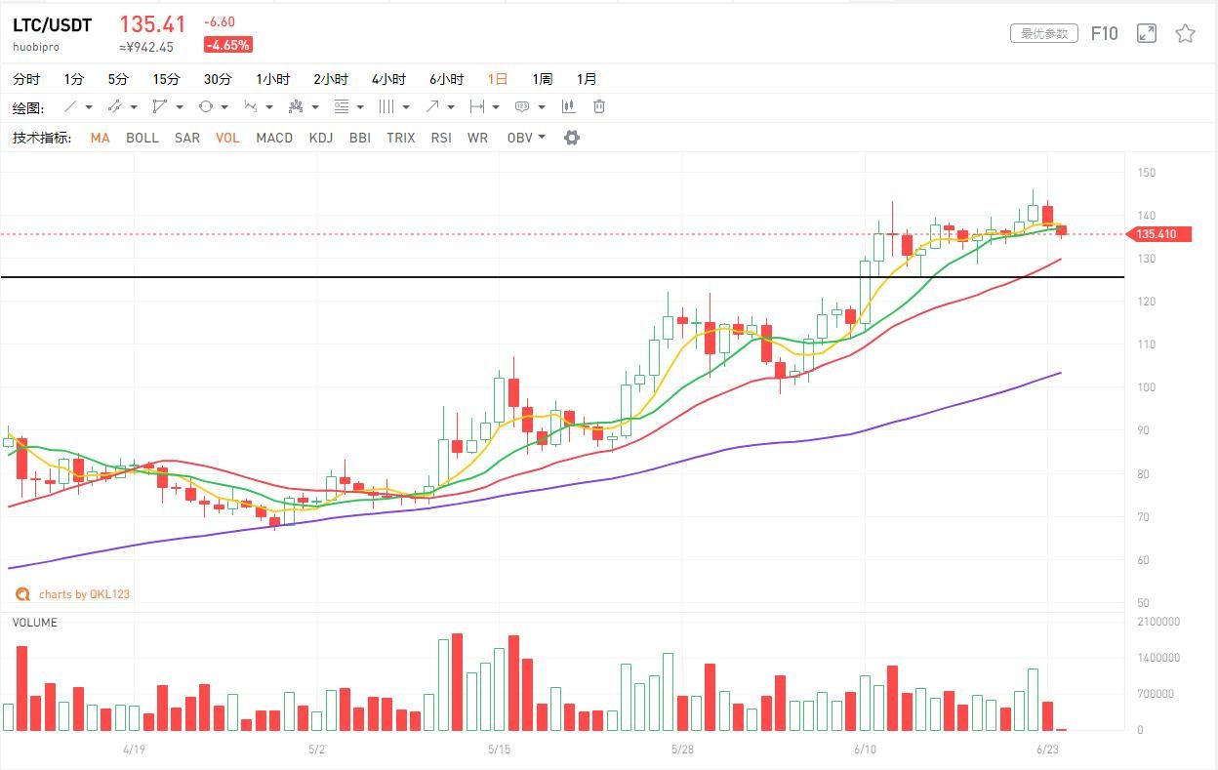The width and height of the screenshot is (1218, 770).
Task: Toggle the KDJ indicator
Action: 321,138
